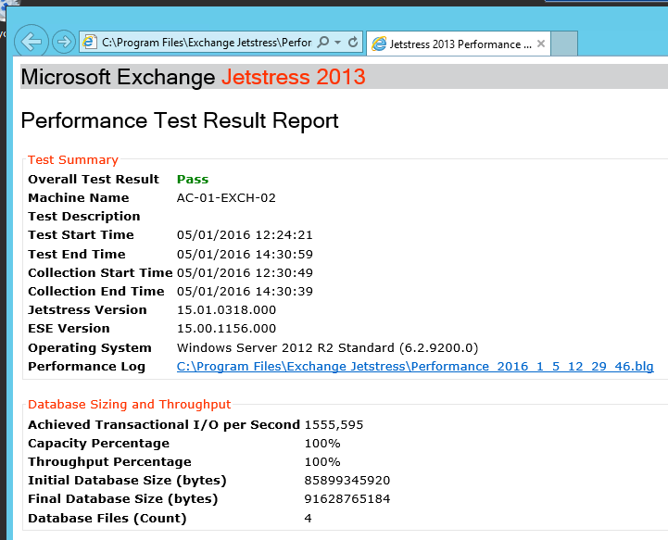Click the achieved I/O value 1555,595

334,425
